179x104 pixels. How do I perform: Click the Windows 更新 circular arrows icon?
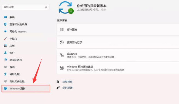[5, 88]
